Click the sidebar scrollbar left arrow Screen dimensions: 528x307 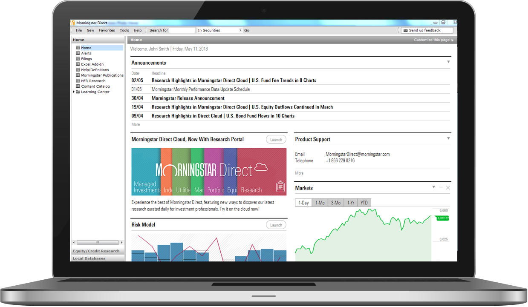click(x=74, y=242)
